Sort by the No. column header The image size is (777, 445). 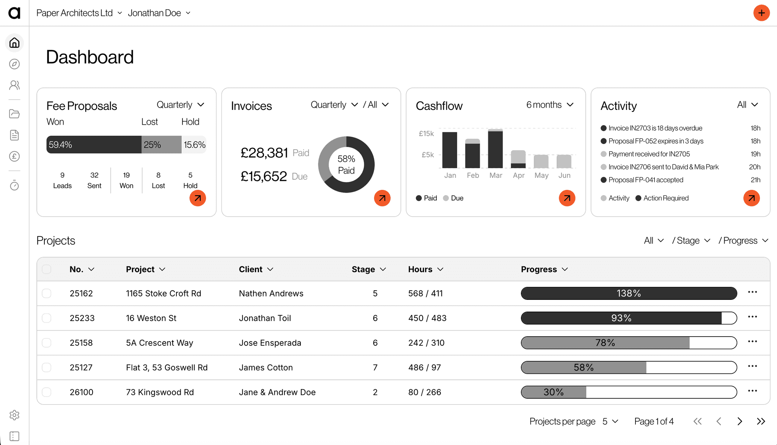pos(82,269)
